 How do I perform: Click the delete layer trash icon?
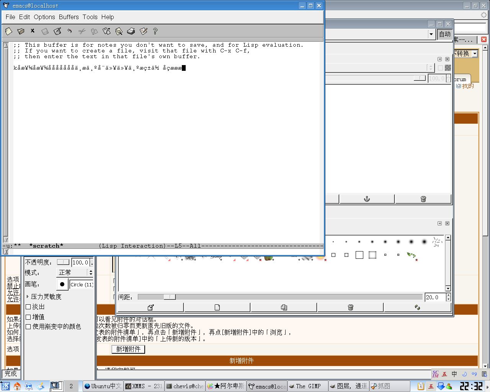pos(423,199)
